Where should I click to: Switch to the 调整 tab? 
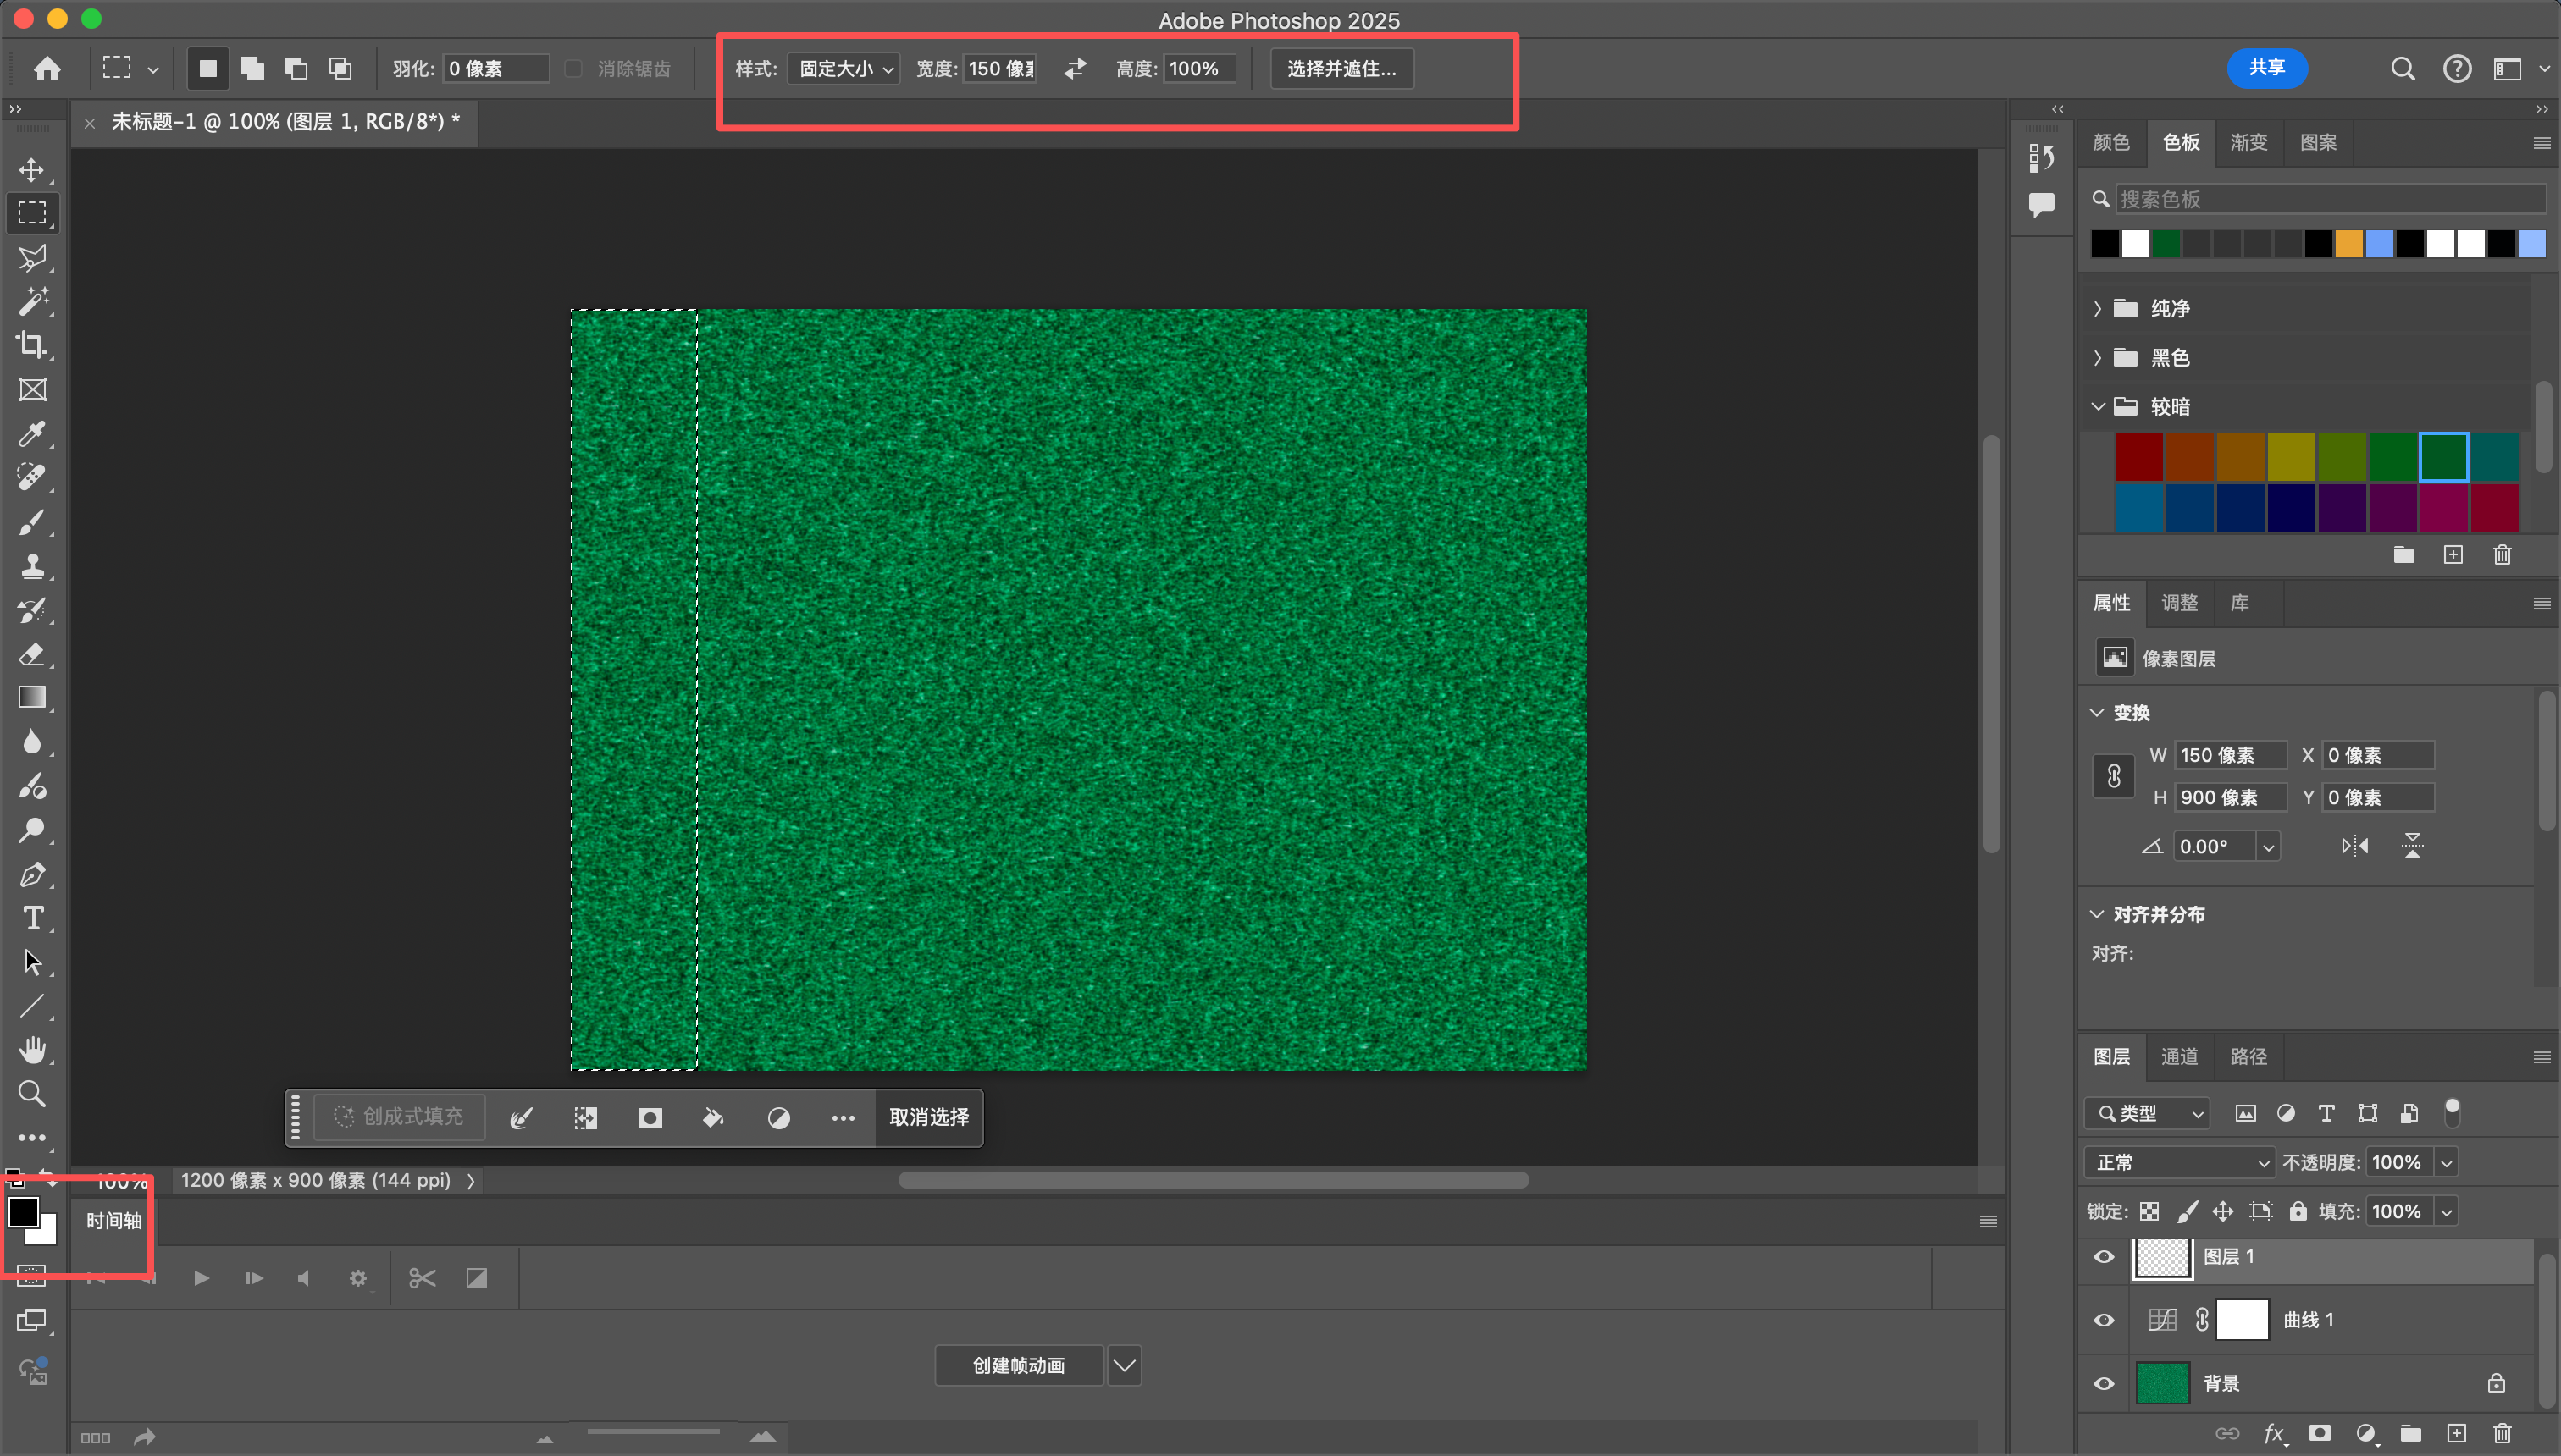point(2179,603)
